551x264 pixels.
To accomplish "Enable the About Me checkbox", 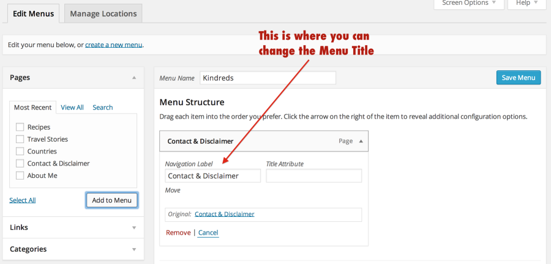I will click(20, 176).
